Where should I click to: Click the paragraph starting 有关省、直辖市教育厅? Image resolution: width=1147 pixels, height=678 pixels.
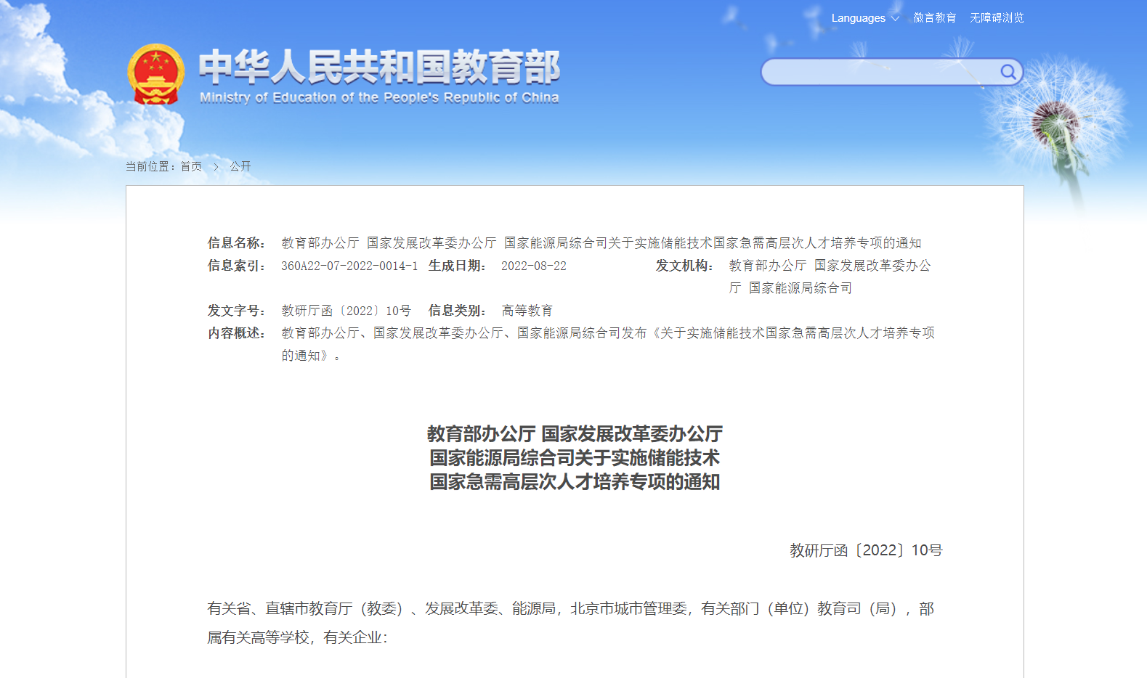click(571, 623)
